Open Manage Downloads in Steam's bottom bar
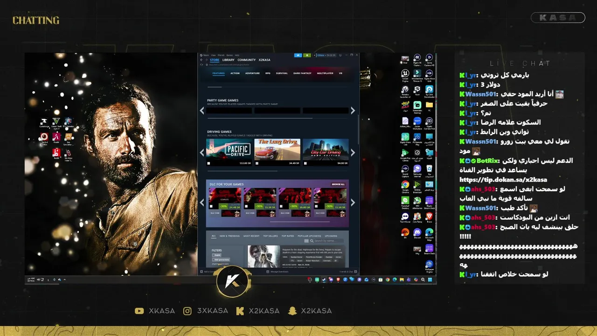Image resolution: width=597 pixels, height=336 pixels. point(278,272)
